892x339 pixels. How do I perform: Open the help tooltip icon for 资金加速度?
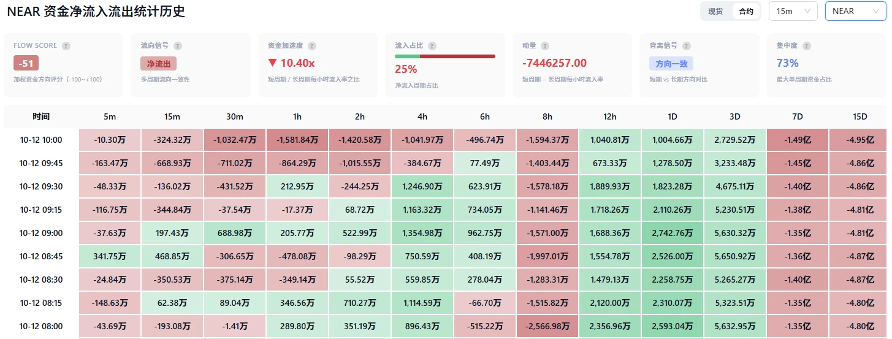(x=312, y=46)
